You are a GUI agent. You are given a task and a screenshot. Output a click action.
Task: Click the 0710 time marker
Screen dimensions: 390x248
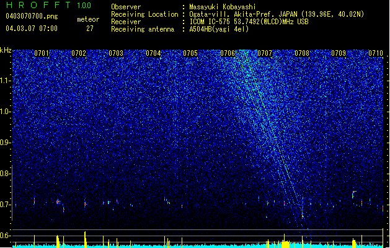pyautogui.click(x=376, y=53)
